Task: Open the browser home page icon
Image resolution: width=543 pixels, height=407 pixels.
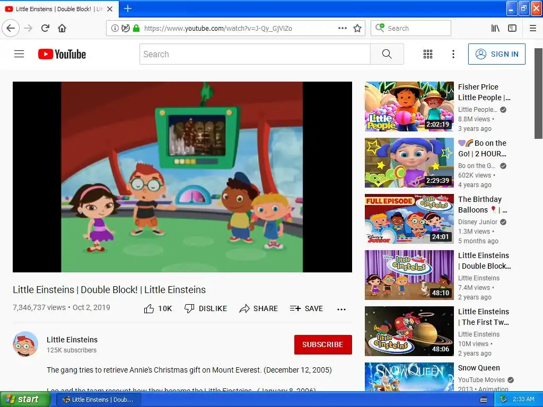Action: click(62, 28)
